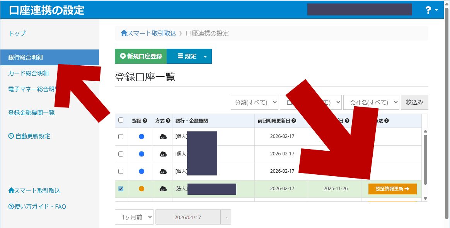
Task: Click the table's vertical scrollbar thumb
Action: 425,159
